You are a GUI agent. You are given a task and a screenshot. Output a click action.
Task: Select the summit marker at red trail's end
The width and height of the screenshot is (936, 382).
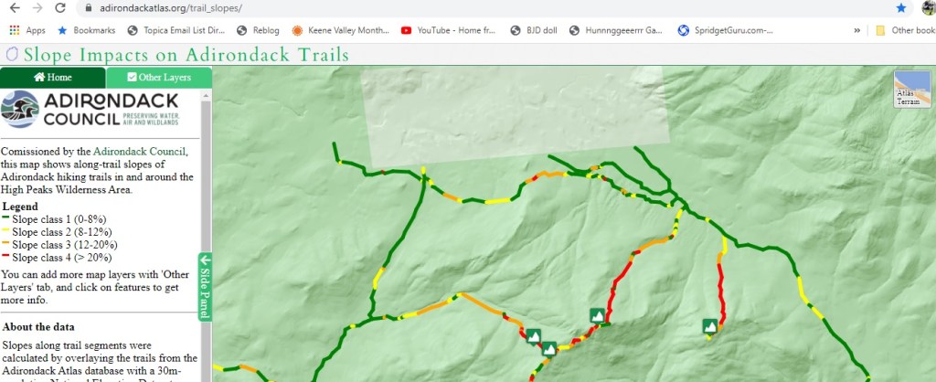pos(598,316)
